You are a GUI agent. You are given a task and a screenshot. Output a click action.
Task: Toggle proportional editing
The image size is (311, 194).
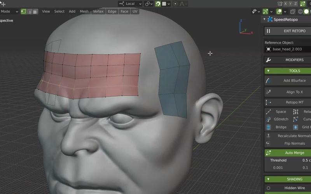click(175, 3)
